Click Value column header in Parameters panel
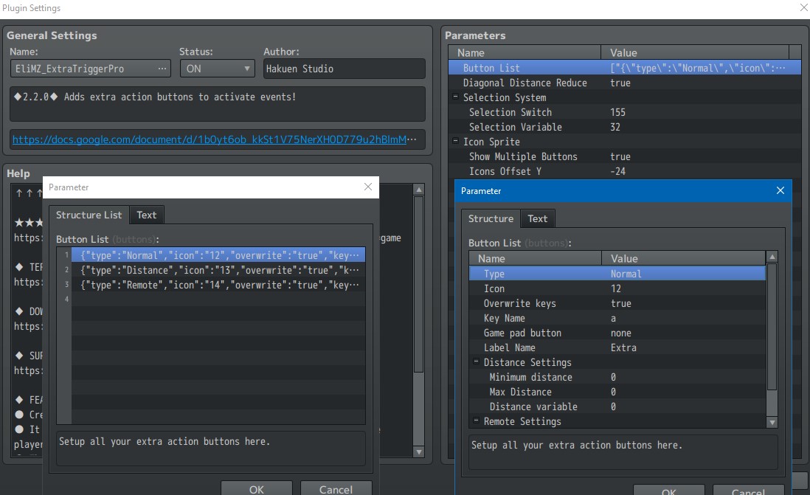 coord(695,52)
